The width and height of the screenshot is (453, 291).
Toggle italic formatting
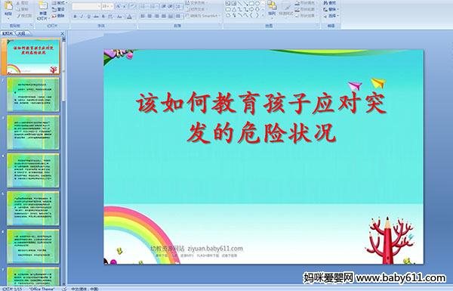(82, 17)
